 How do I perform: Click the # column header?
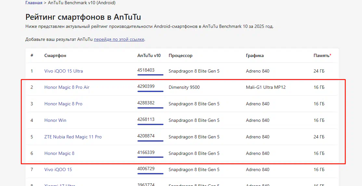[x=32, y=55]
